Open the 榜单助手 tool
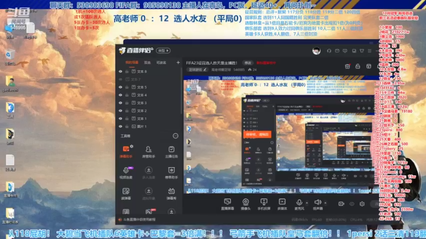Screen dimensions: 426x239 tap(171, 173)
